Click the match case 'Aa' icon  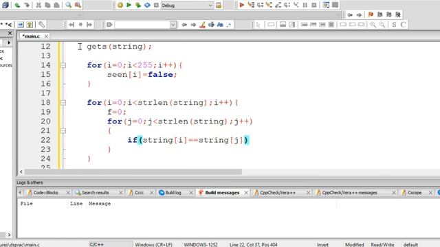pos(220,25)
